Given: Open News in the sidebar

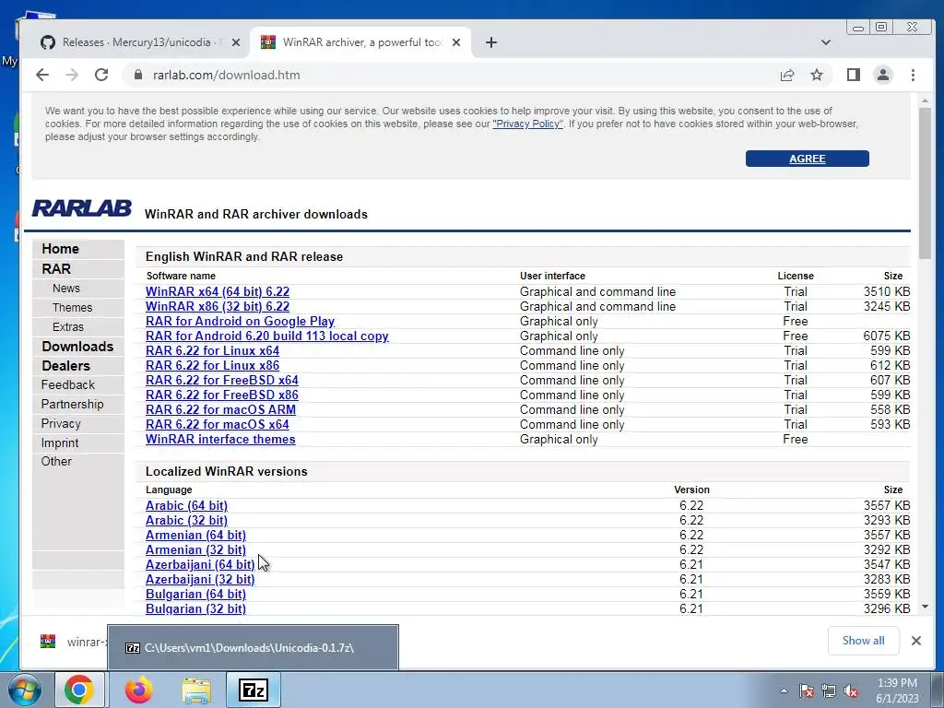Looking at the screenshot, I should pos(66,289).
